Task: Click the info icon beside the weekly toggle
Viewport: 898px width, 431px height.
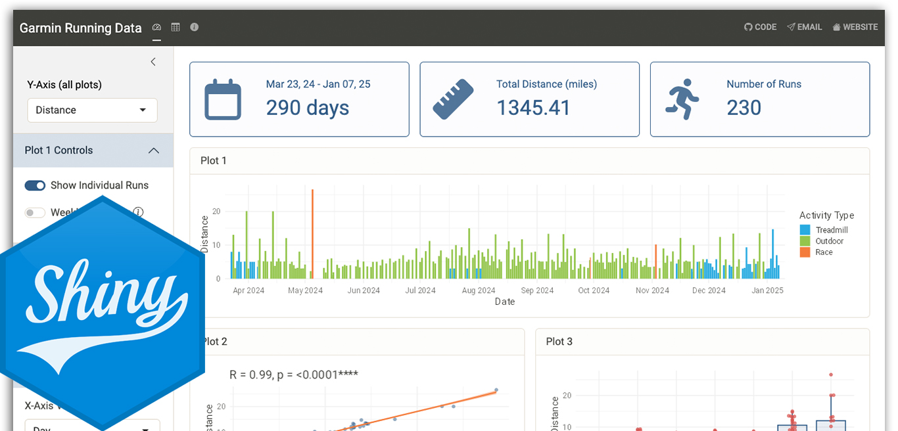Action: (138, 212)
